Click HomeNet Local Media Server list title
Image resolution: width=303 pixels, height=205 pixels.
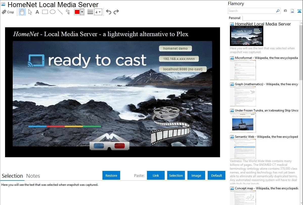[x=263, y=24]
